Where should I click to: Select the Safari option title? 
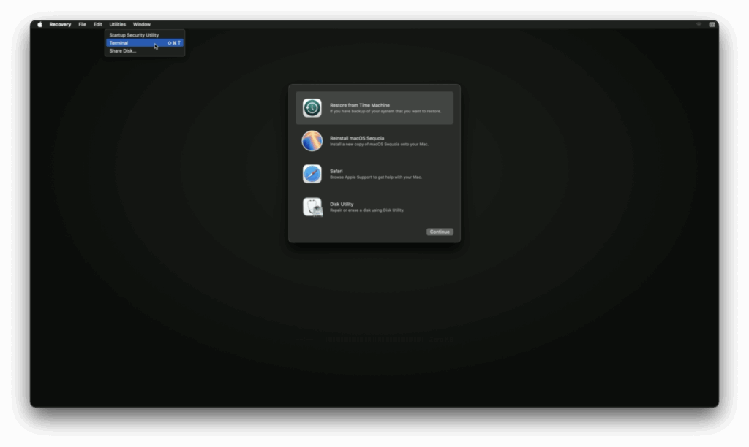point(336,171)
